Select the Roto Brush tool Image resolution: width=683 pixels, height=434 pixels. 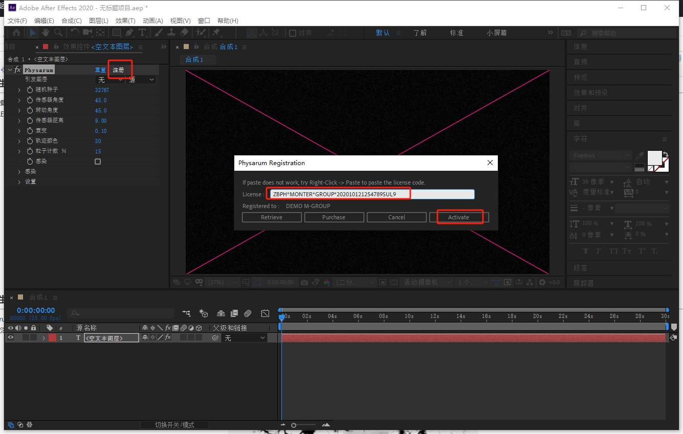201,32
